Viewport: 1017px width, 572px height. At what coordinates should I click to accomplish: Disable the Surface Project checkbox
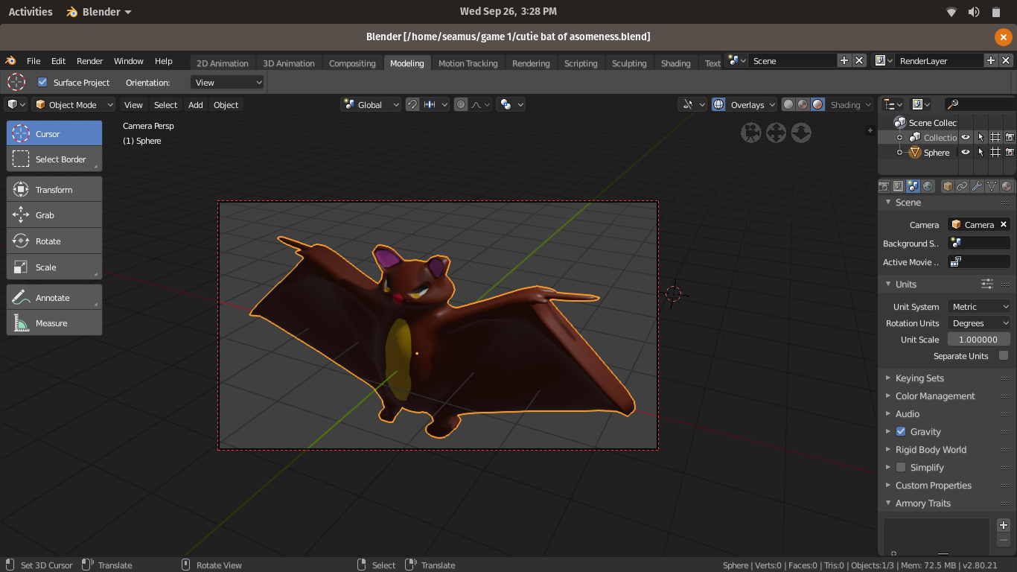click(42, 83)
